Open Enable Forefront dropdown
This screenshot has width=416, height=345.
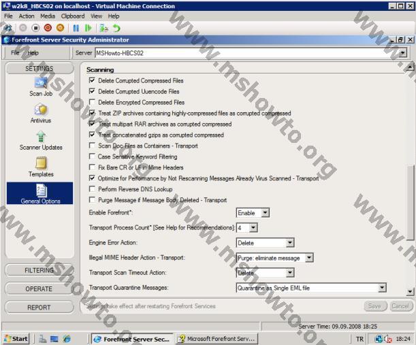pos(265,213)
